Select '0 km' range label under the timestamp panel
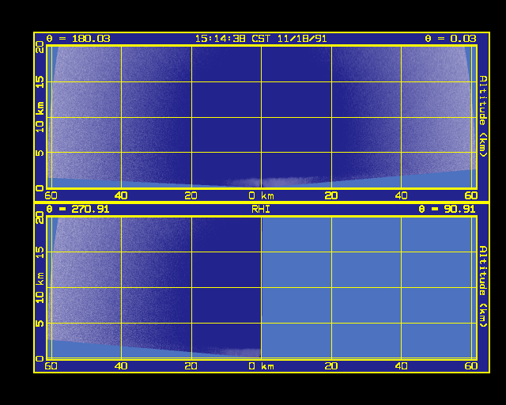The height and width of the screenshot is (405, 506). click(x=262, y=195)
